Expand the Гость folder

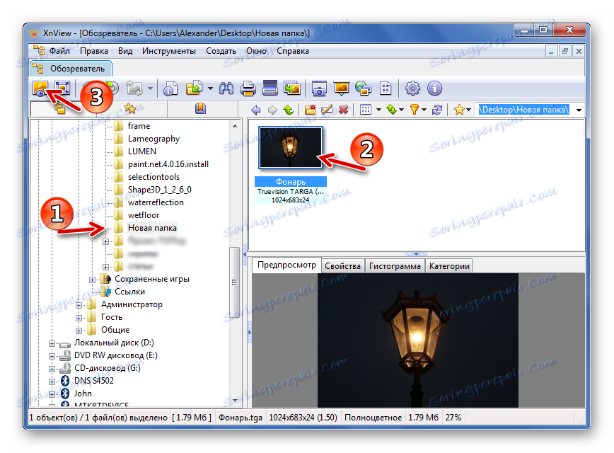pyautogui.click(x=79, y=318)
